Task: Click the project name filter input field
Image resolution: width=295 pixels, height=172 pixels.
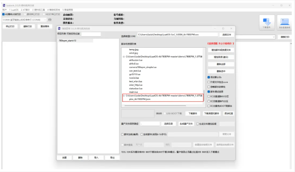Action: point(91,34)
